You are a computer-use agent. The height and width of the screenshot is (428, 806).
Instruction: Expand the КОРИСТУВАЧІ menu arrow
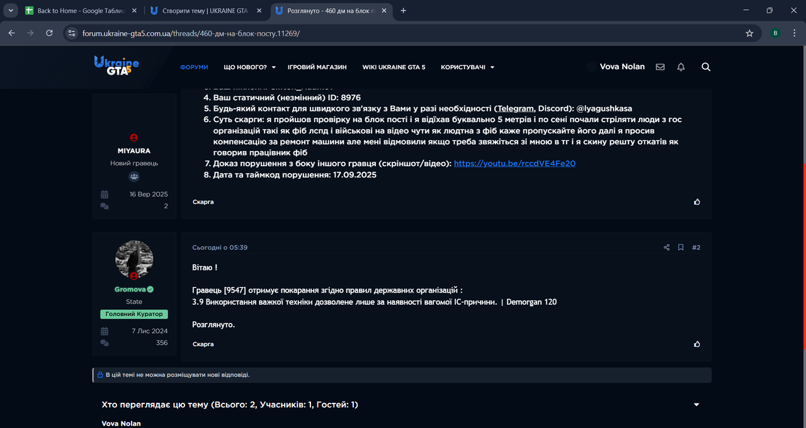(492, 67)
